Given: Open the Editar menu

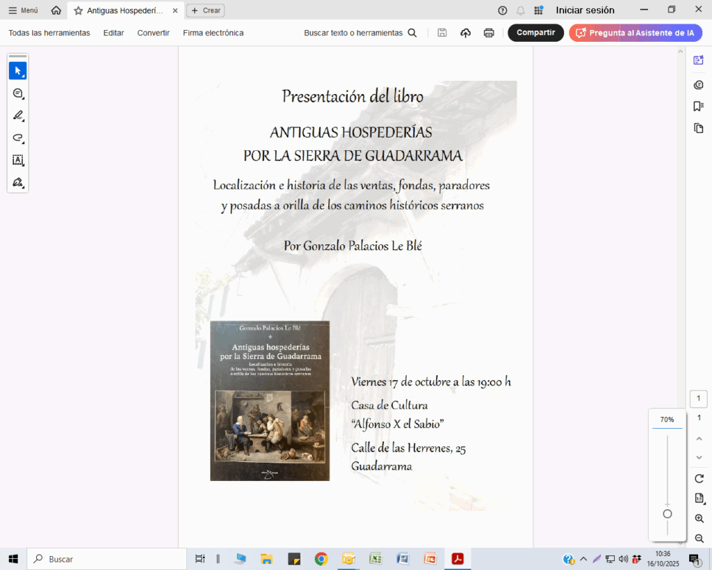Looking at the screenshot, I should point(113,33).
